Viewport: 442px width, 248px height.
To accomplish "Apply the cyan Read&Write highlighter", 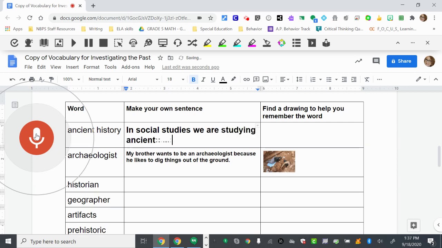I will pyautogui.click(x=237, y=43).
